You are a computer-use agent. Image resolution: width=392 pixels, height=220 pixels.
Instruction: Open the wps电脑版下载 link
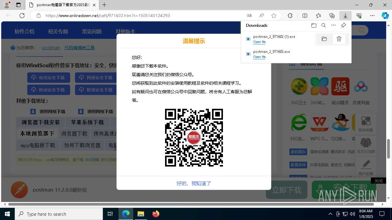point(38,145)
